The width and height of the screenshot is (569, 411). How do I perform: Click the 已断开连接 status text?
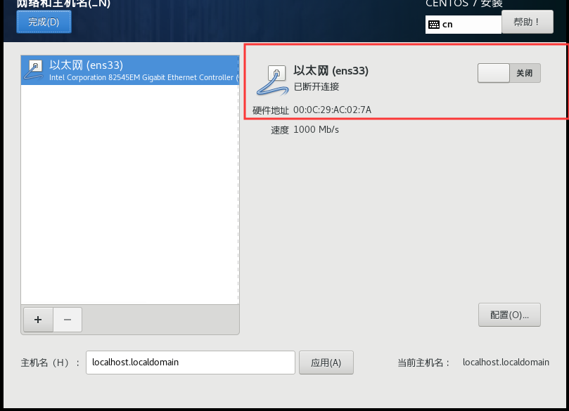(316, 86)
